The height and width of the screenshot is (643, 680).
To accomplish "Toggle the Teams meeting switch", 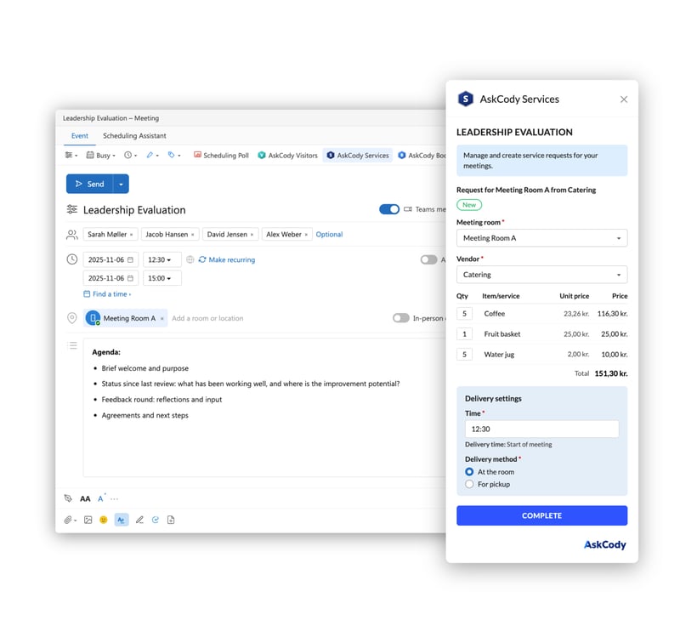I will 389,209.
